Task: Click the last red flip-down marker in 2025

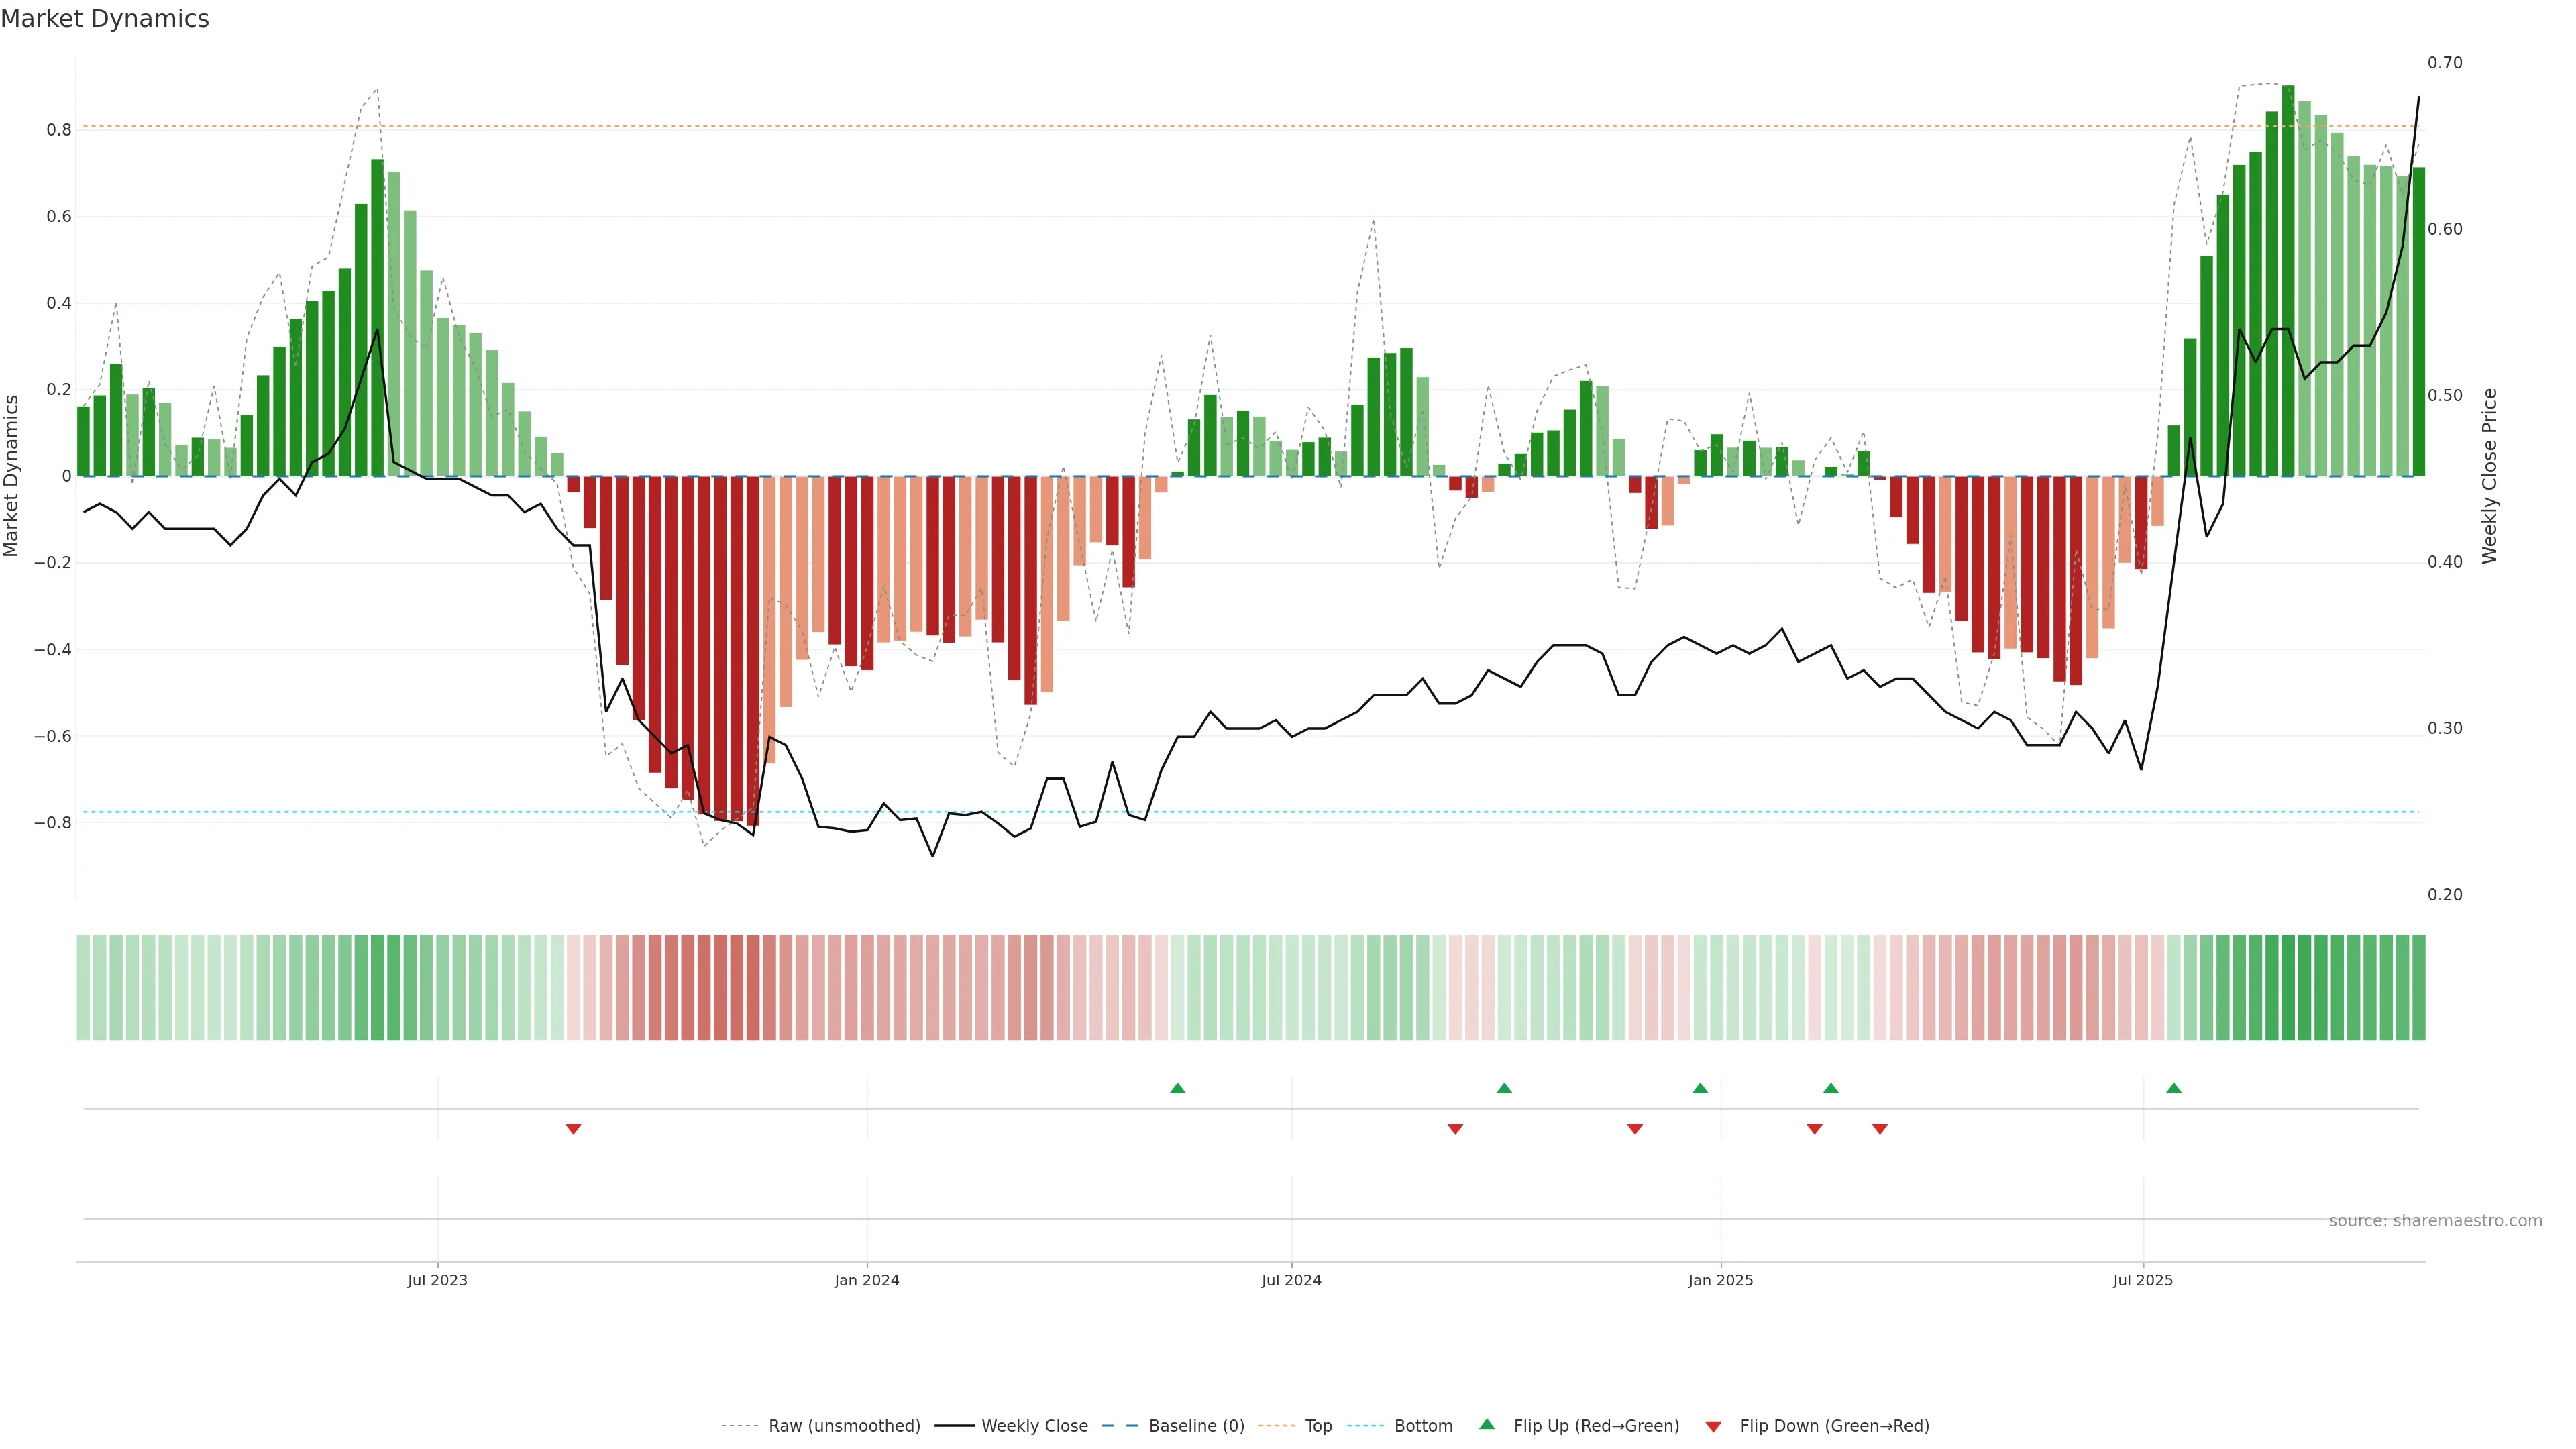Action: pos(1880,1129)
